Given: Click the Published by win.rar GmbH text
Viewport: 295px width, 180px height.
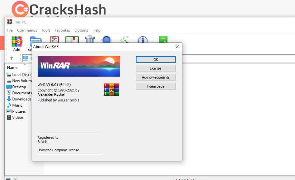Looking at the screenshot, I should point(58,100).
